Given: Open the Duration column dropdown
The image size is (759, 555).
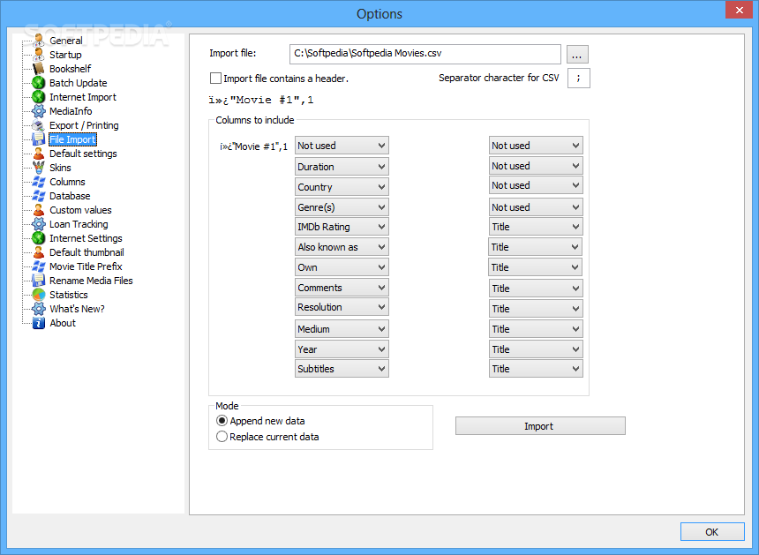Looking at the screenshot, I should pos(342,167).
